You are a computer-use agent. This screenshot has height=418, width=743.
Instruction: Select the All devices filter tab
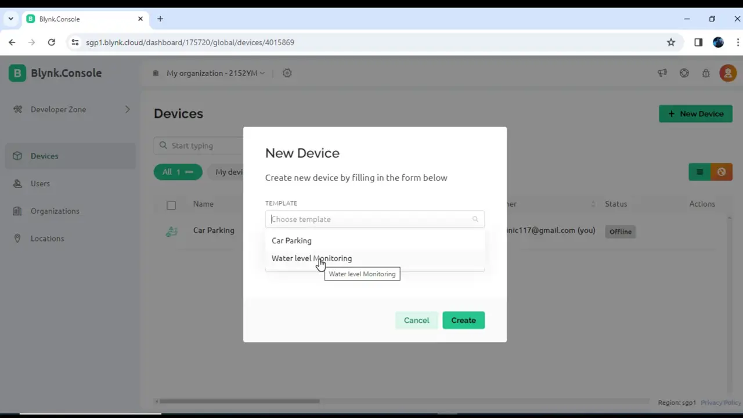(178, 172)
